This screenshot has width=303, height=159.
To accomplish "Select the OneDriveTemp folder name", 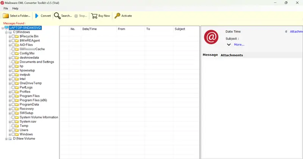I will [31, 83].
